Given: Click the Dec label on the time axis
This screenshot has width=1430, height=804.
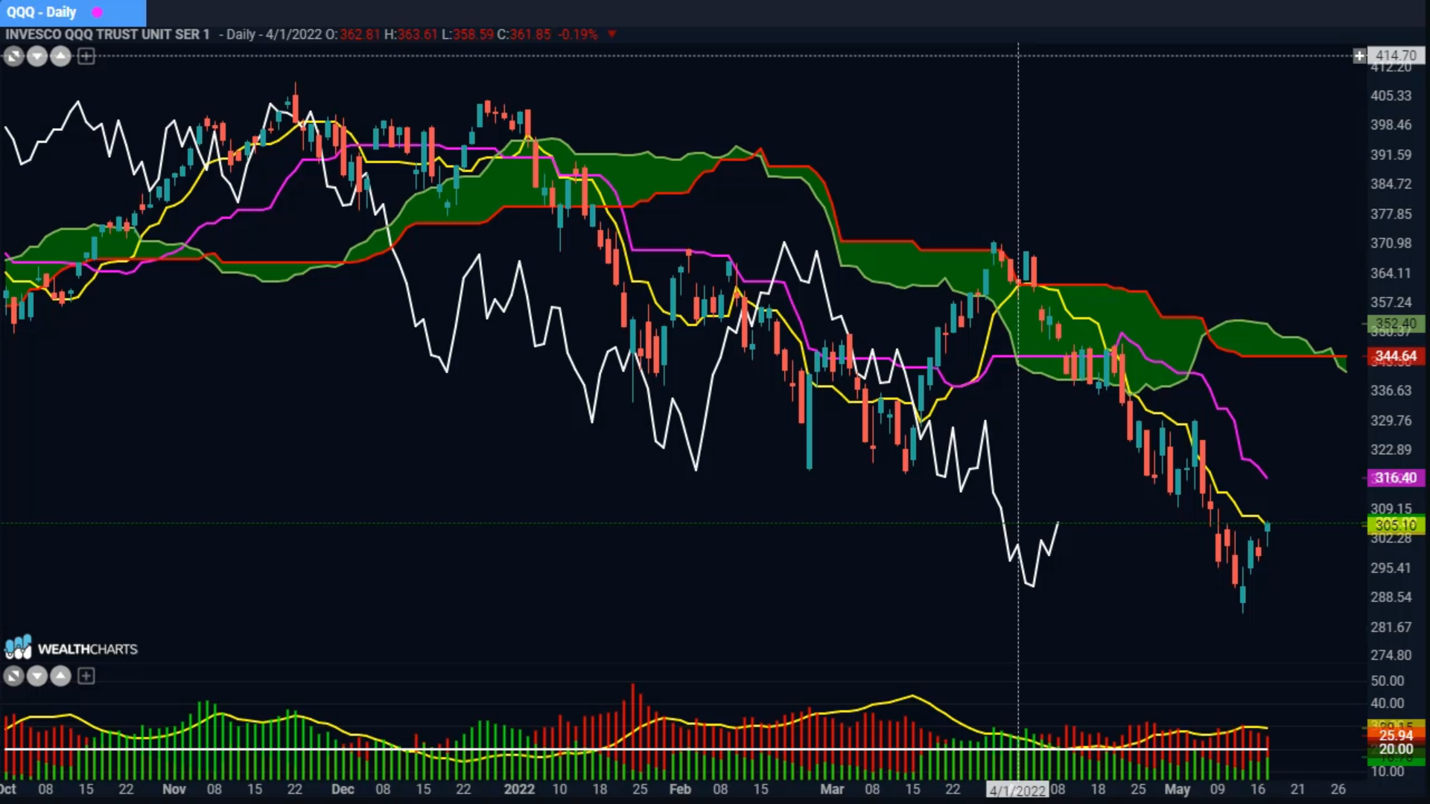Looking at the screenshot, I should (x=343, y=789).
